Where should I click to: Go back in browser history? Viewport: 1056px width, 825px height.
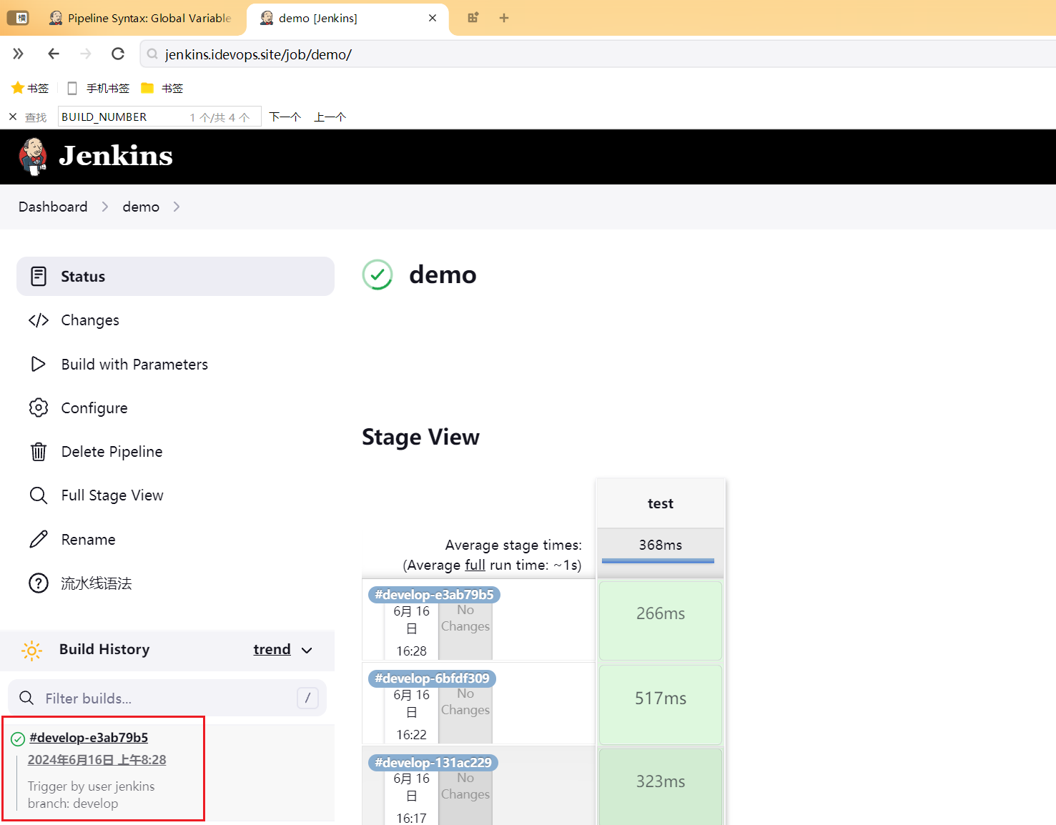(53, 54)
